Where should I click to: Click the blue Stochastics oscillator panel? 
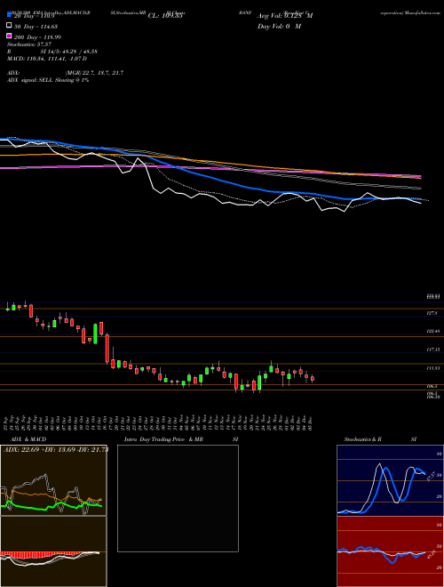(x=390, y=480)
